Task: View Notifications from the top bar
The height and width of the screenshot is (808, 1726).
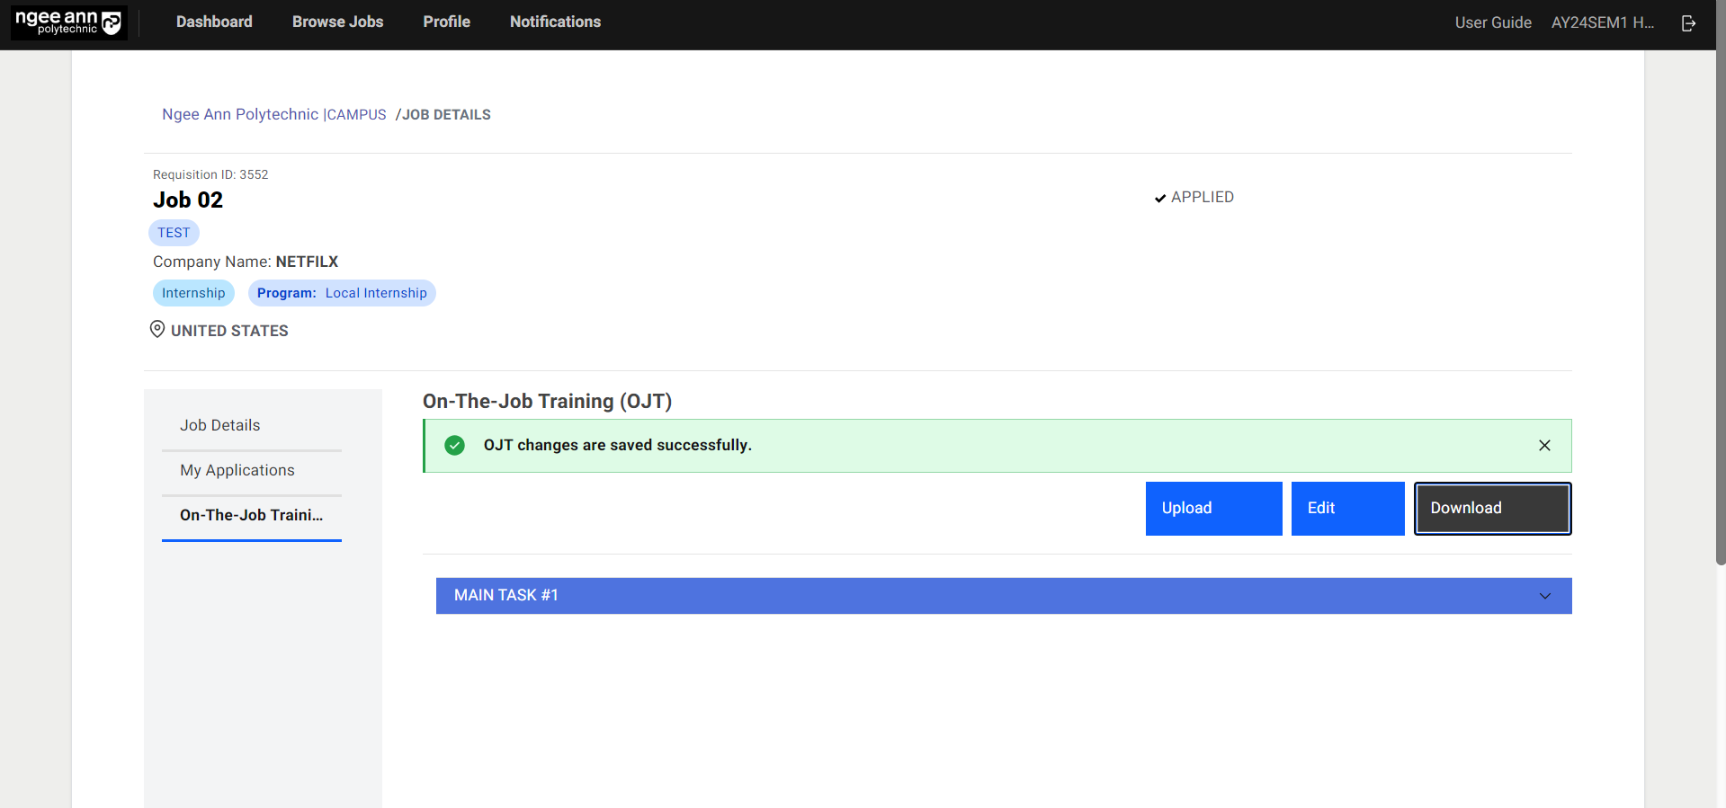Action: coord(555,22)
